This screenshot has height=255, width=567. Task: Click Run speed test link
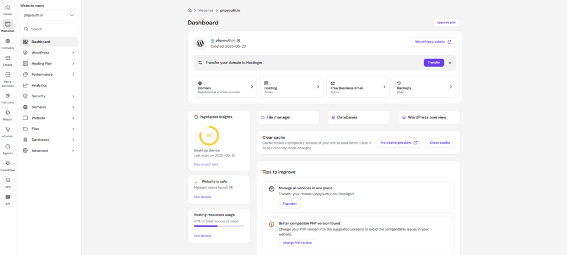206,164
